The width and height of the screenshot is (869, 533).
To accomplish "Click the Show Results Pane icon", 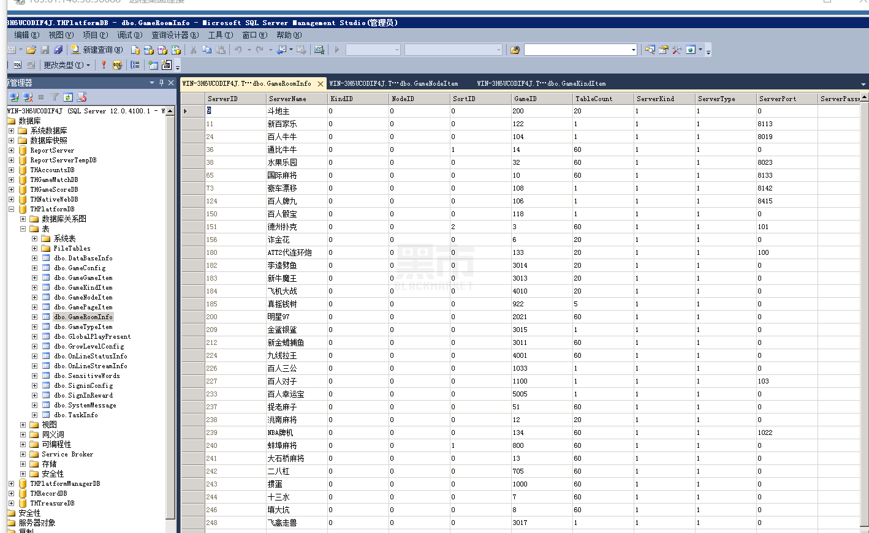I will [x=31, y=65].
